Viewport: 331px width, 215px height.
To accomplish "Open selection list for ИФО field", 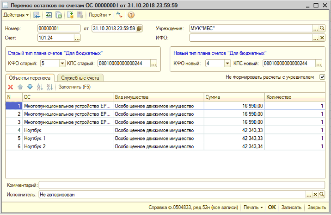I will click(x=316, y=38).
